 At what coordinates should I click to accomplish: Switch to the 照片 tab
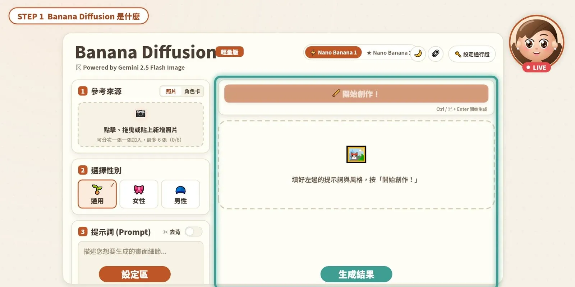coord(171,91)
